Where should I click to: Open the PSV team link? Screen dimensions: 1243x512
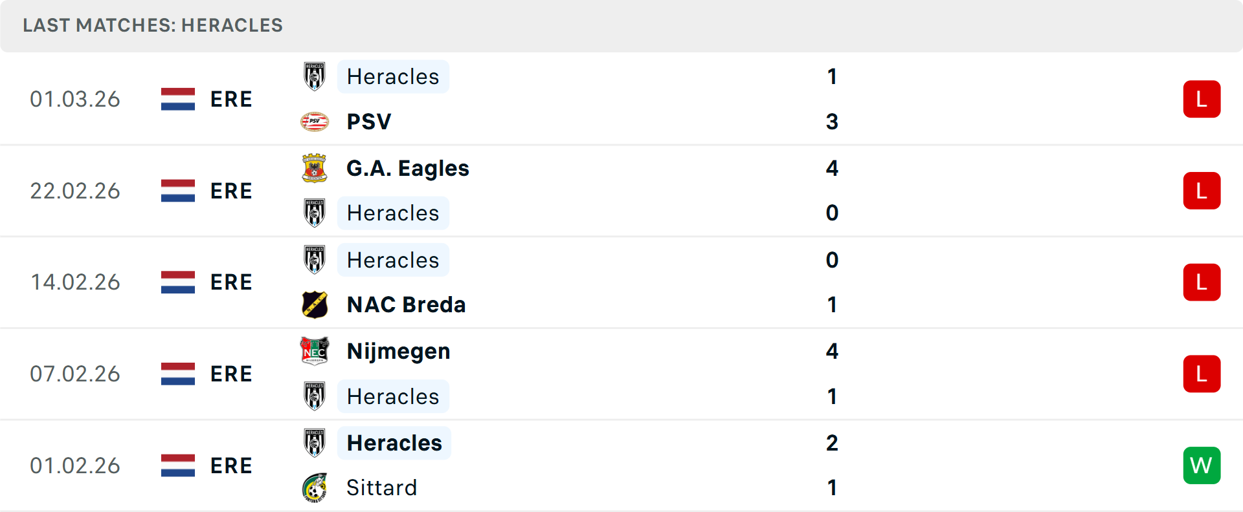click(x=369, y=122)
